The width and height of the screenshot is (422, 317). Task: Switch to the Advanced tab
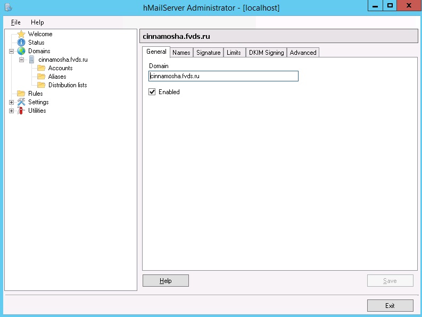[303, 53]
